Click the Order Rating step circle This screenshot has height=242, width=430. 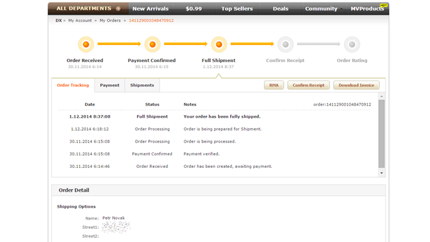(x=352, y=44)
